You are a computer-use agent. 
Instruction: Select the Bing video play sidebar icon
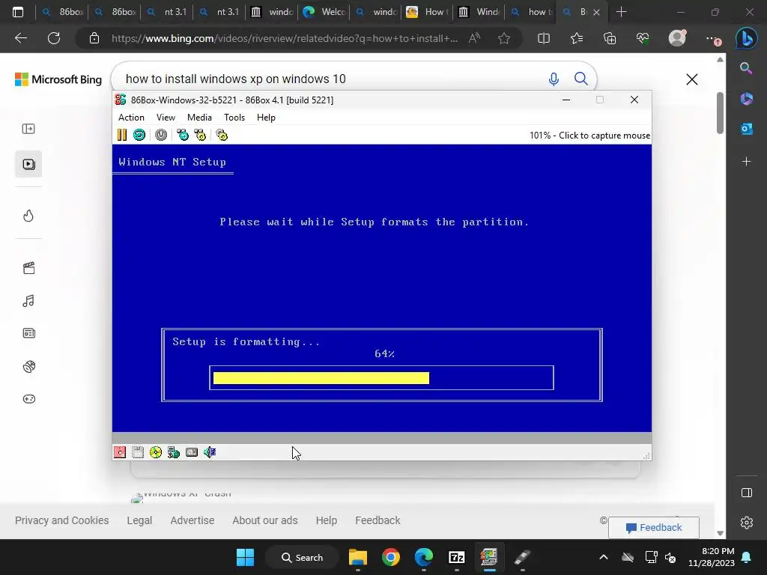28,164
